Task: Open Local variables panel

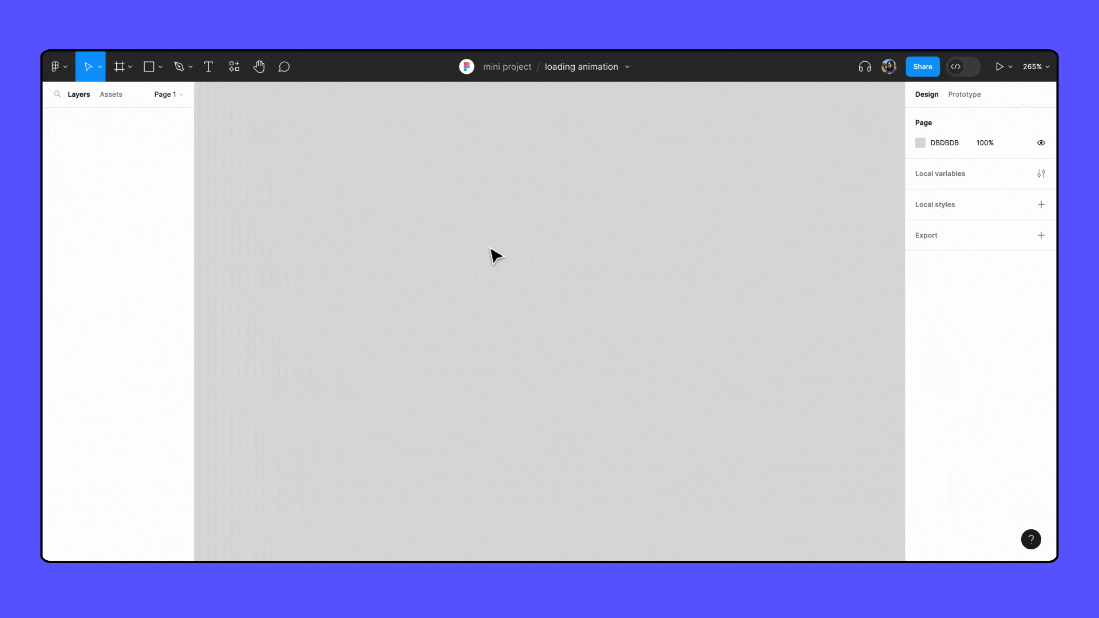Action: click(1040, 173)
